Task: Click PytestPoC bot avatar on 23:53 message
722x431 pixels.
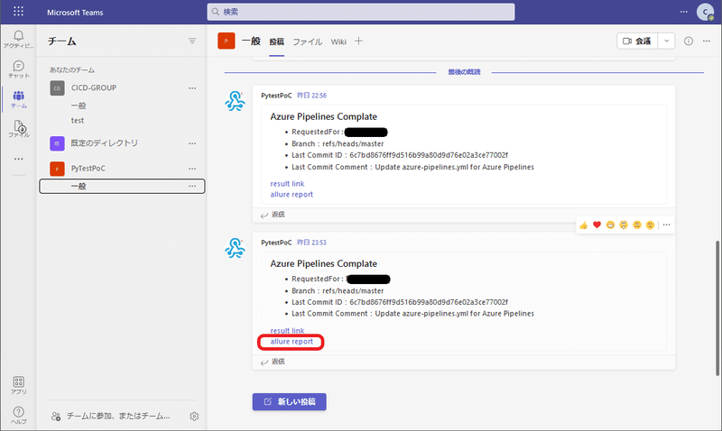Action: click(235, 248)
